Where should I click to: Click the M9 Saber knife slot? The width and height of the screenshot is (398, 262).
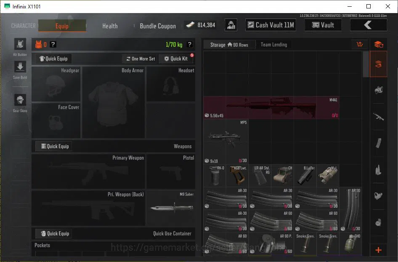click(x=171, y=208)
